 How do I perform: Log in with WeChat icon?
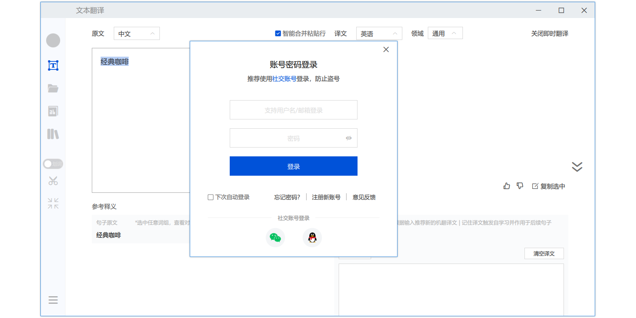click(275, 238)
